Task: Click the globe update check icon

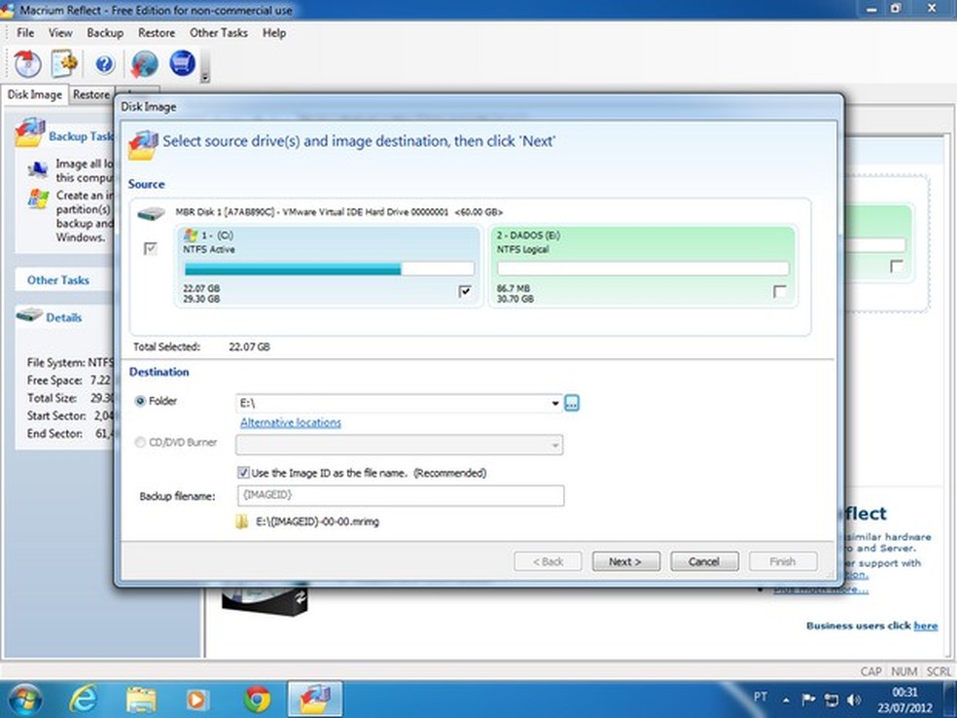Action: 144,64
